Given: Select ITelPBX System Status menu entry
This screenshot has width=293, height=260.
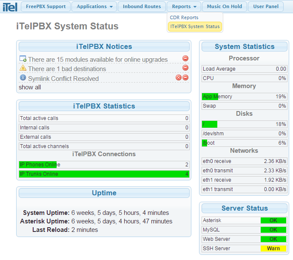Looking at the screenshot, I should [x=195, y=26].
